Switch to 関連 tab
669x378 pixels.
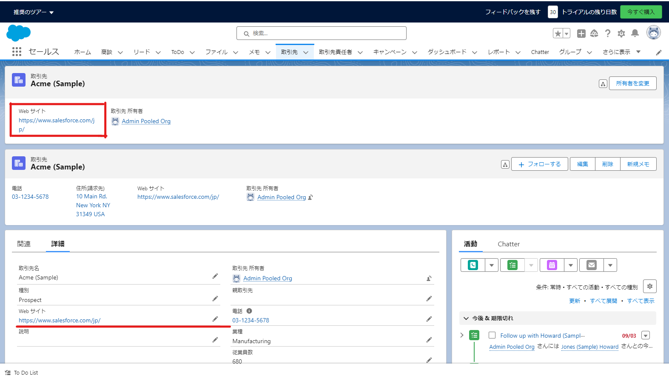pyautogui.click(x=24, y=244)
